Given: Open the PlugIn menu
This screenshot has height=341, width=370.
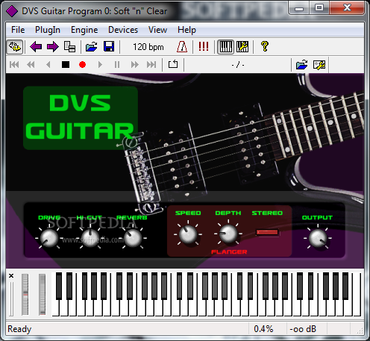Looking at the screenshot, I should click(48, 30).
